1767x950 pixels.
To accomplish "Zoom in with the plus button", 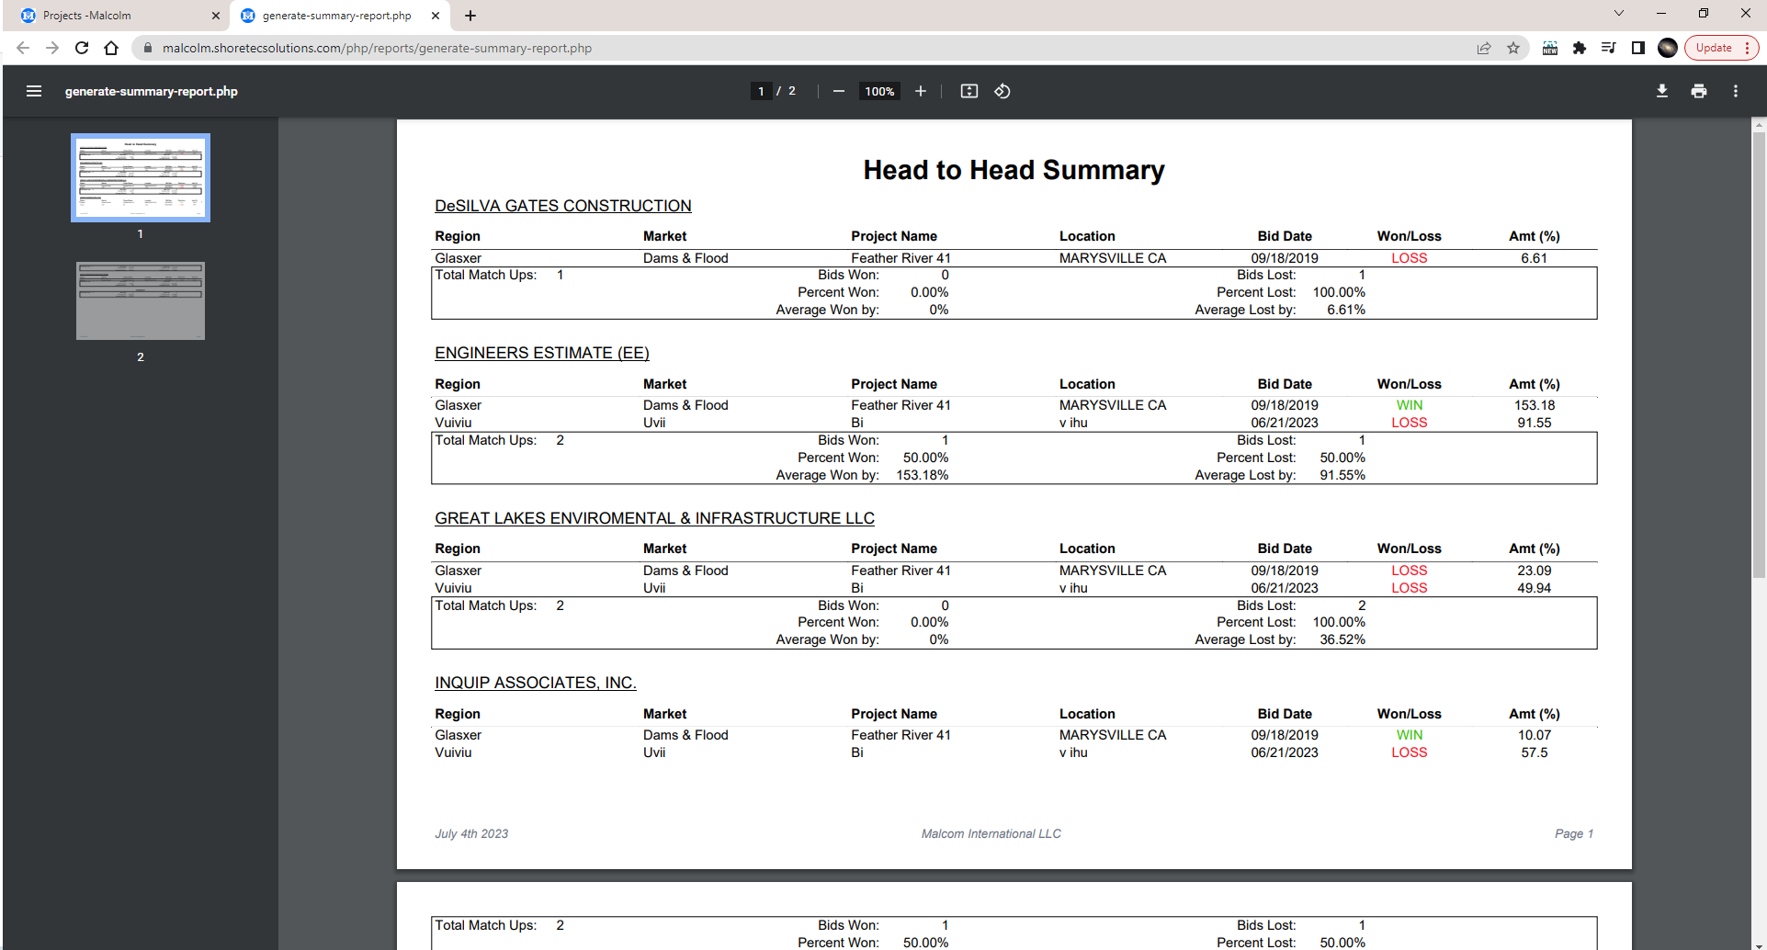I will 920,91.
